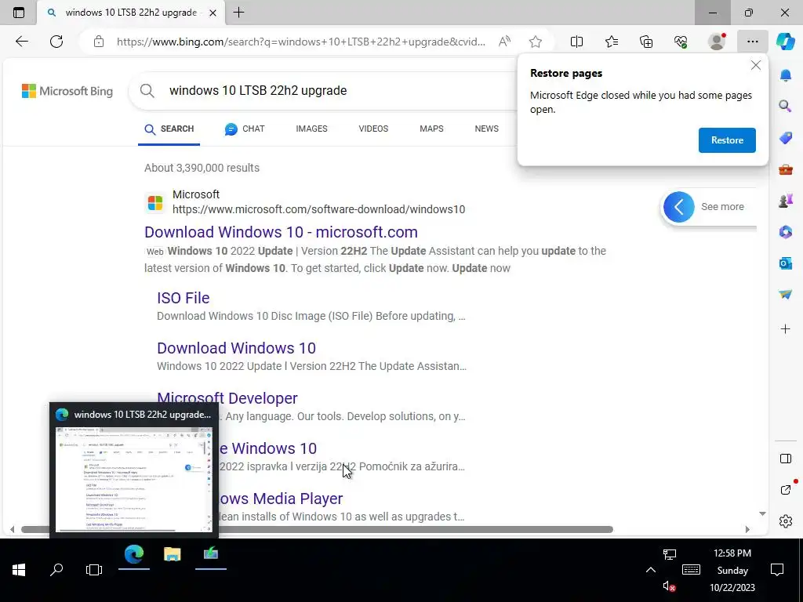
Task: Click the Bing search magnifier icon
Action: [147, 91]
